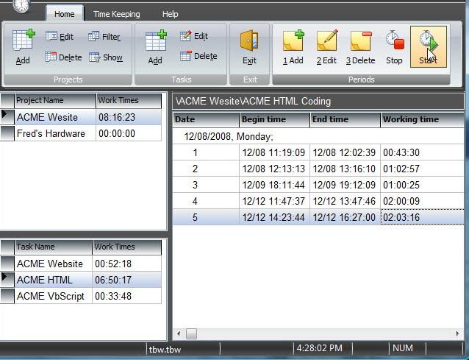Add a new period
The width and height of the screenshot is (469, 360).
tap(293, 47)
